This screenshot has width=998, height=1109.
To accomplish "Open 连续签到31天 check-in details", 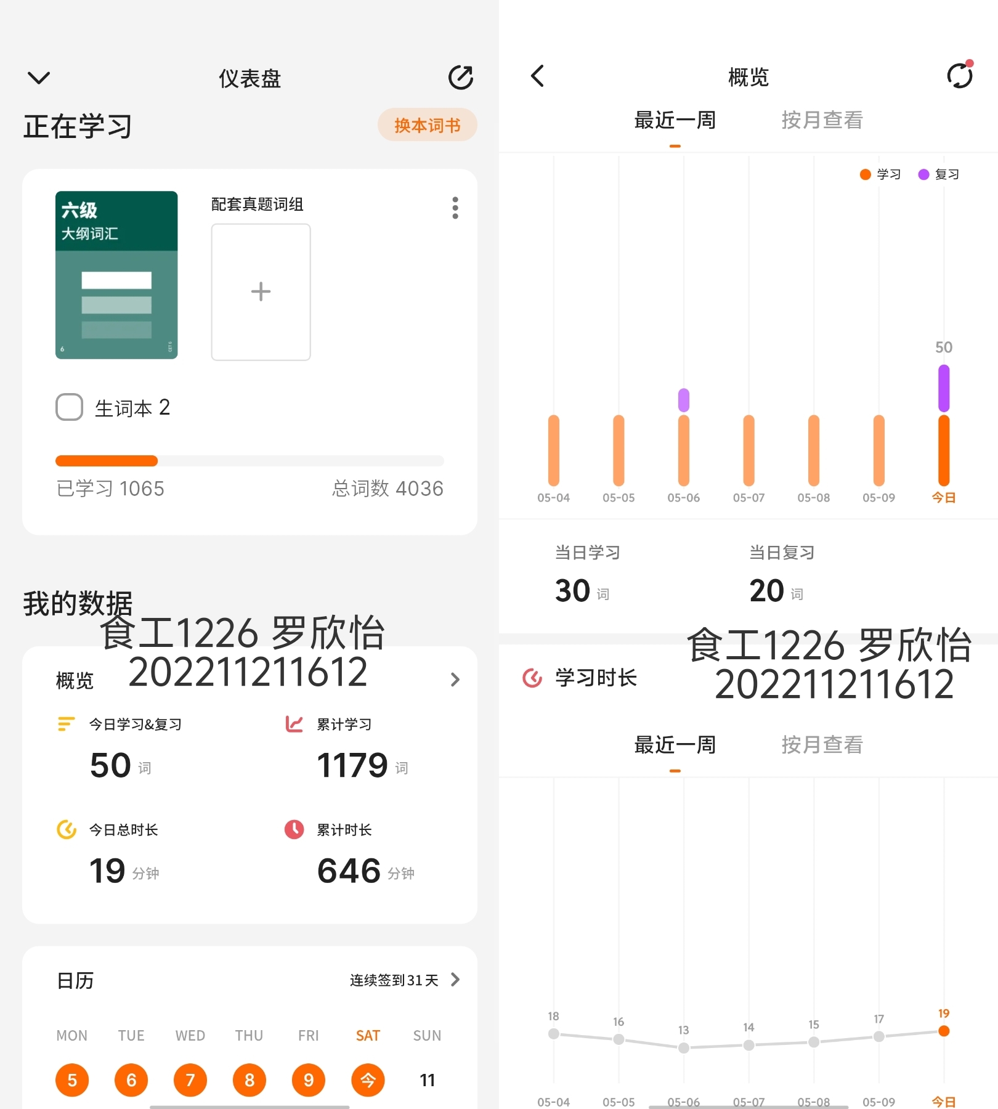I will [405, 980].
